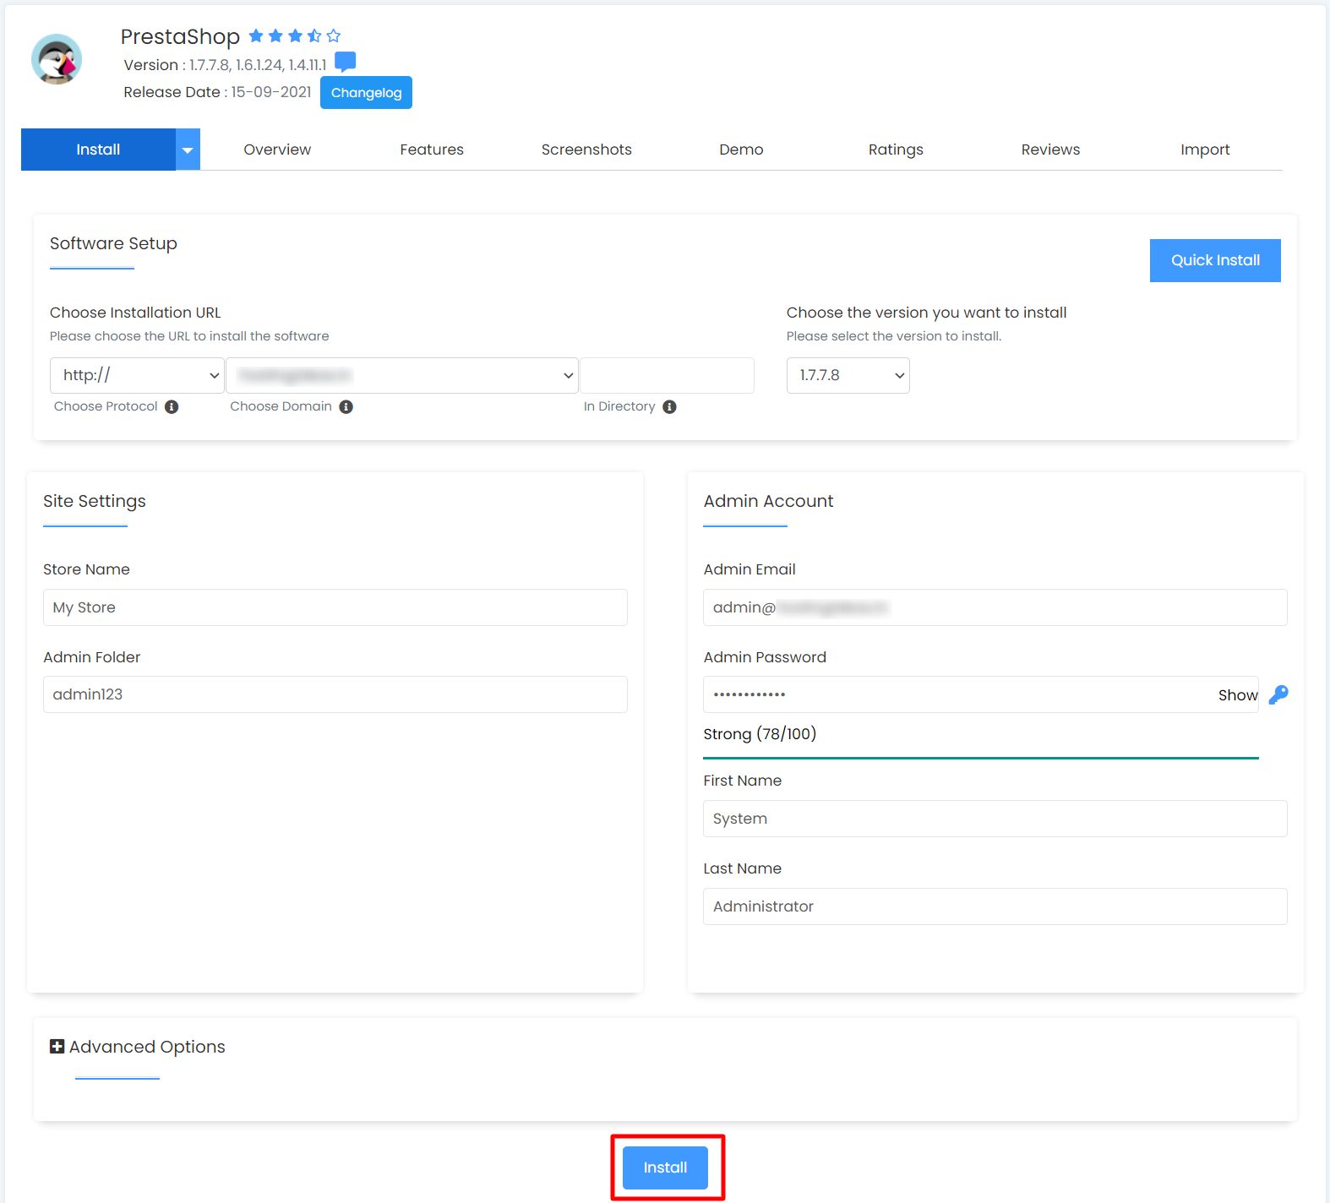This screenshot has height=1203, width=1330.
Task: Click the Admin Email input field
Action: 995,607
